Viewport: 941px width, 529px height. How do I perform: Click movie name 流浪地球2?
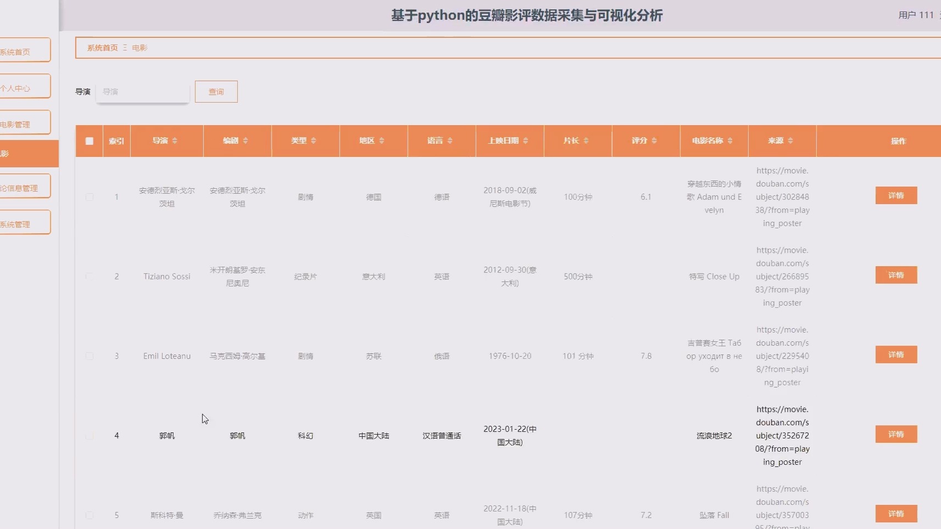pyautogui.click(x=714, y=436)
